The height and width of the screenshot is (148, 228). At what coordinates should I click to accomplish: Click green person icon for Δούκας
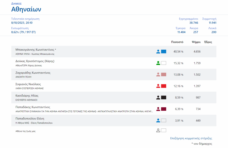tap(158, 63)
